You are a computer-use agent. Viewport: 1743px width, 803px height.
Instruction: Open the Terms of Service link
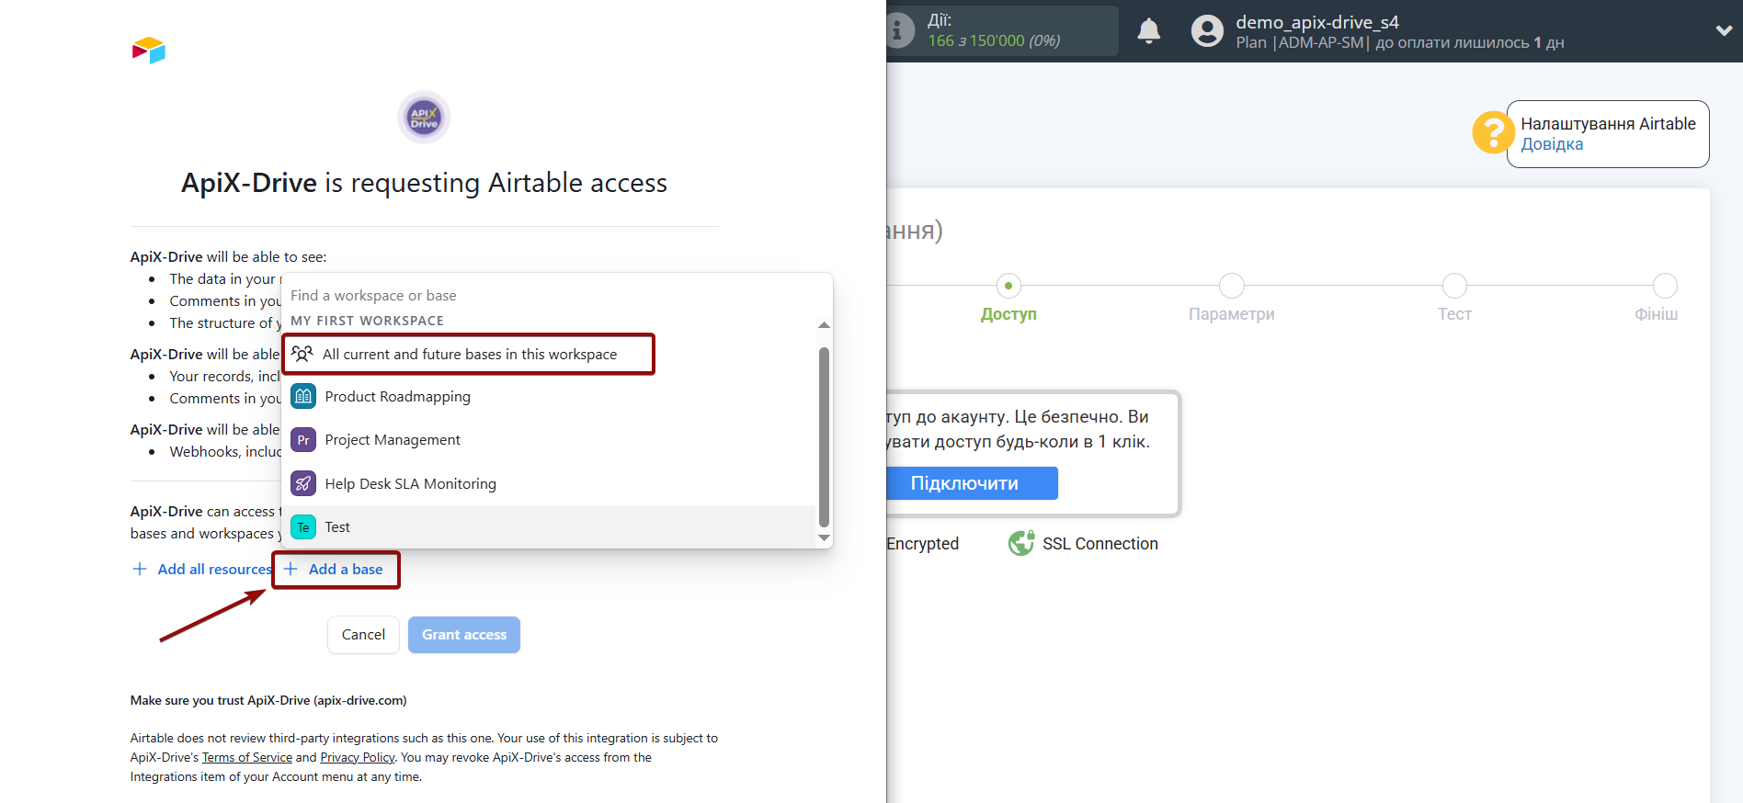coord(247,757)
